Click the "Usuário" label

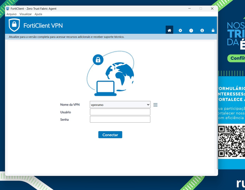pyautogui.click(x=66, y=112)
